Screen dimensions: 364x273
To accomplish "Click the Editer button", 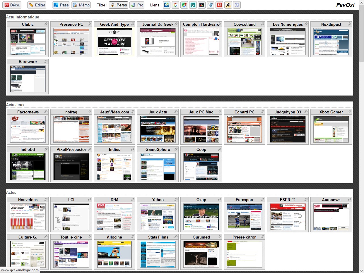I will coord(37,5).
